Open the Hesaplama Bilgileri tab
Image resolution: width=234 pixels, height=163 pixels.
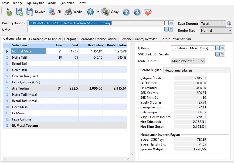[178, 70]
